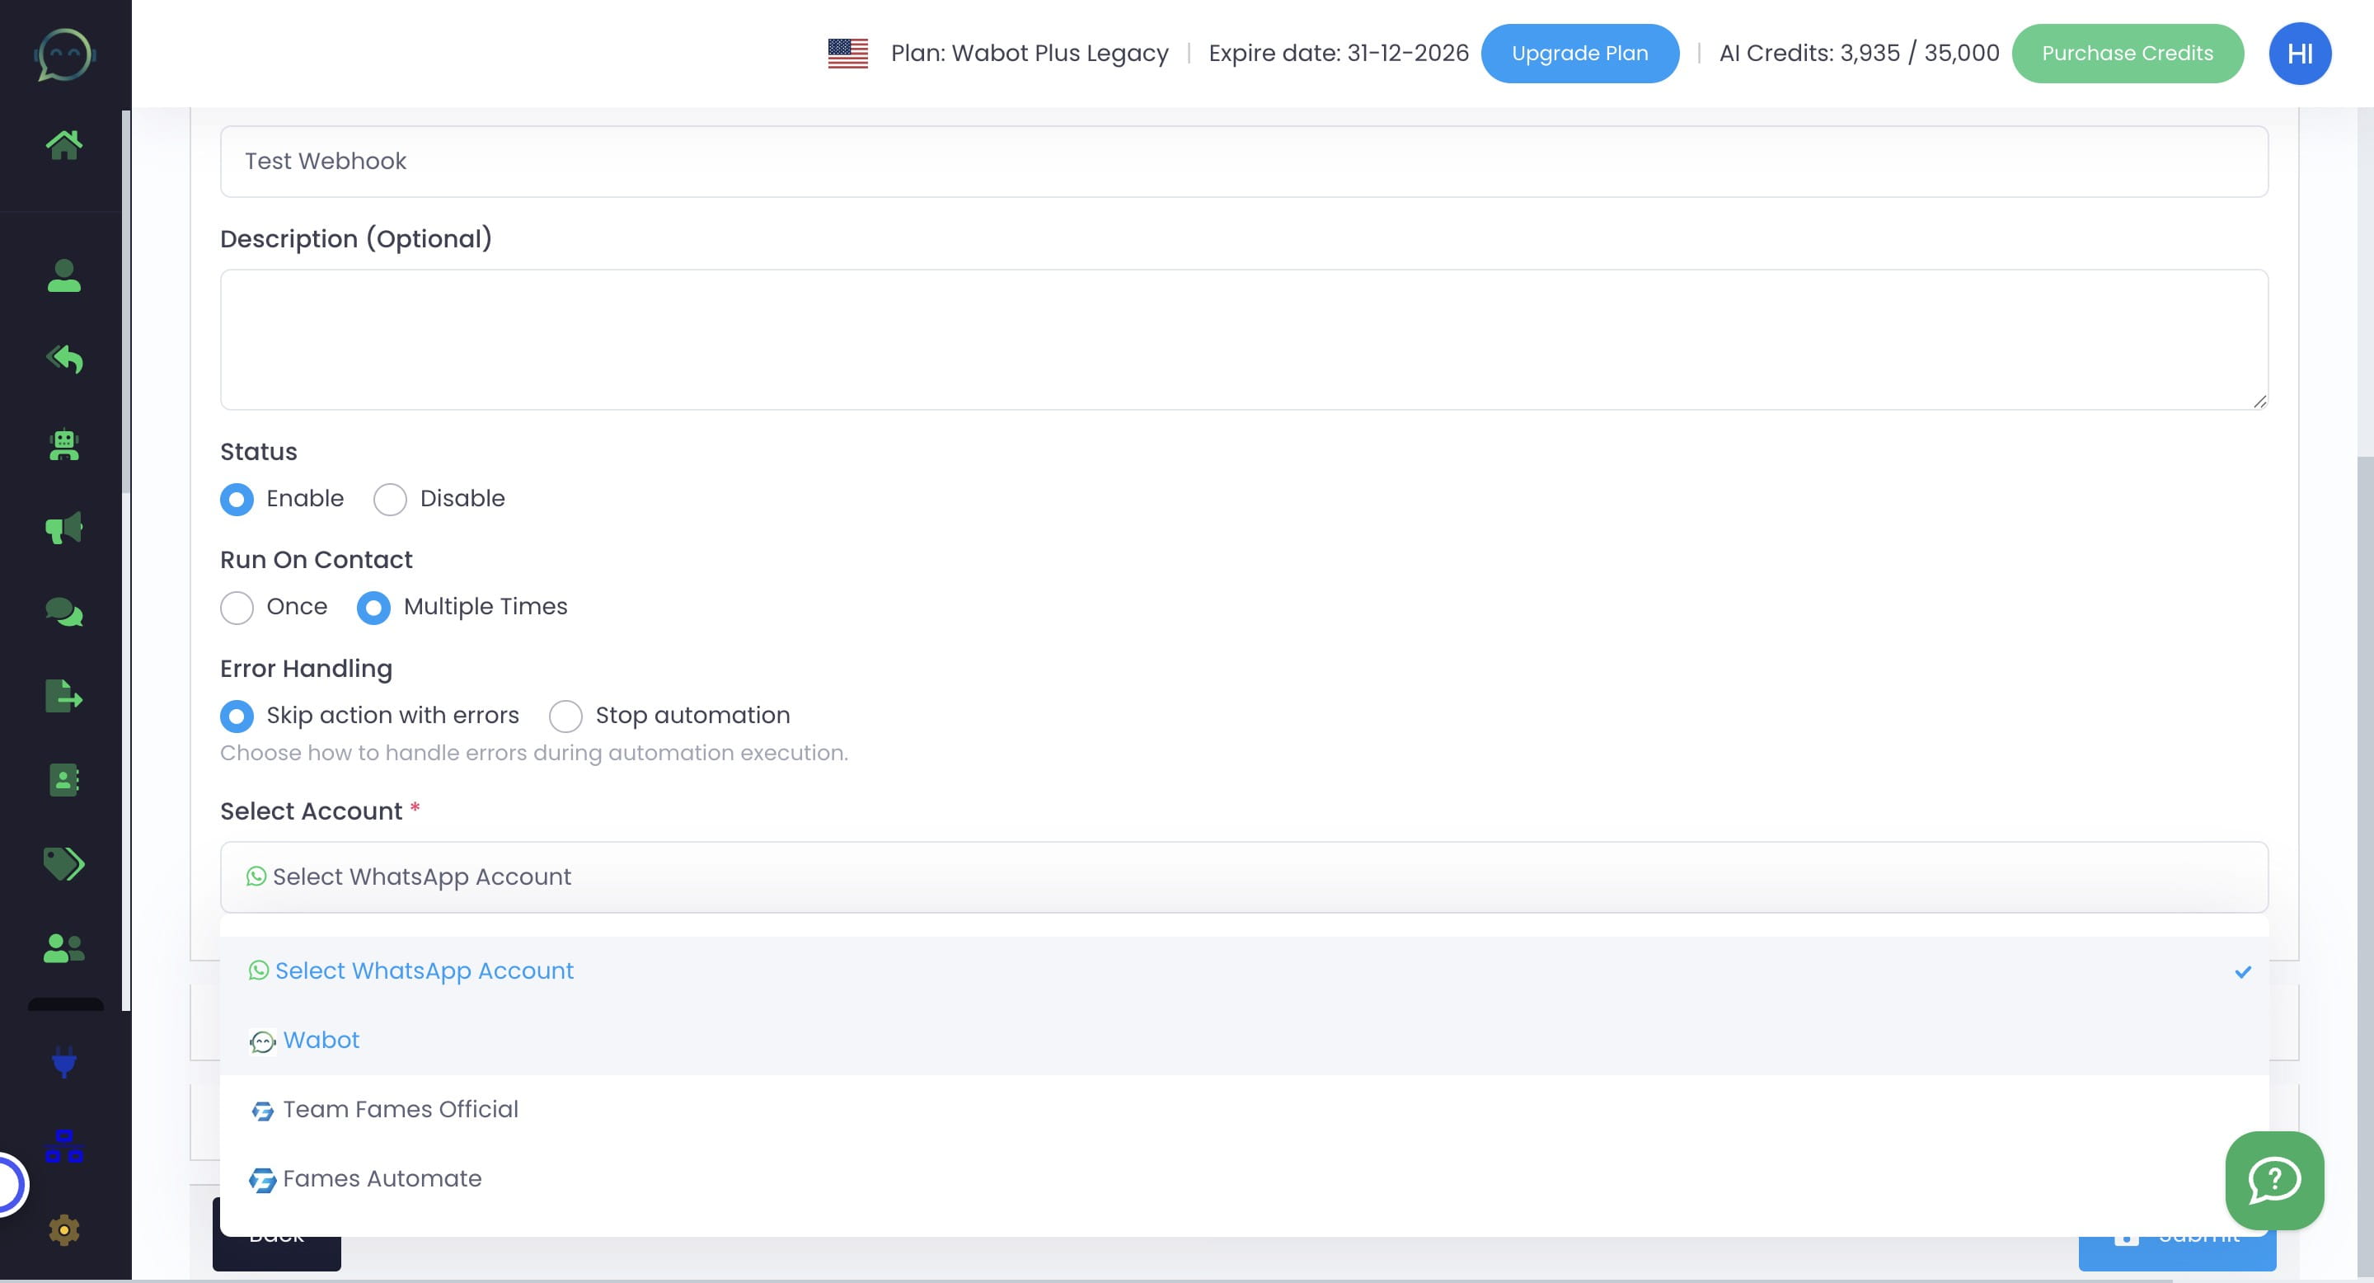Open the live chat bubbles icon
Viewport: 2374px width, 1283px height.
(63, 612)
